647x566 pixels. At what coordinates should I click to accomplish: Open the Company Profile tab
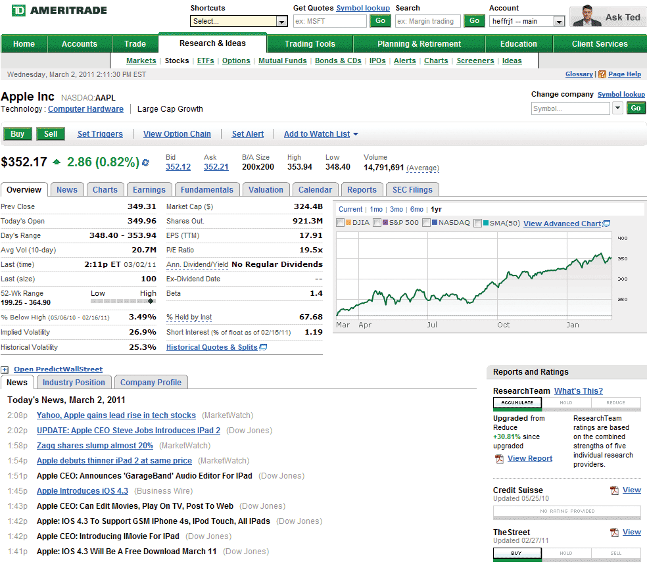tap(151, 383)
